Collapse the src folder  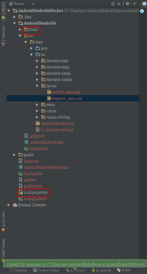20,36
